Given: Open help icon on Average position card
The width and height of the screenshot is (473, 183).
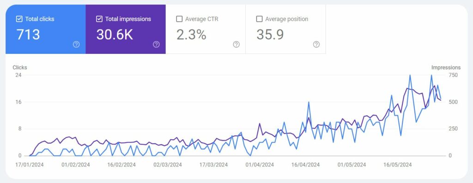Looking at the screenshot, I should point(316,45).
